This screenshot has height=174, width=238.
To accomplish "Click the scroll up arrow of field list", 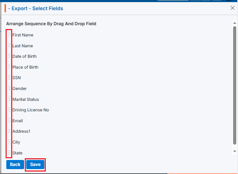I will (x=235, y=23).
